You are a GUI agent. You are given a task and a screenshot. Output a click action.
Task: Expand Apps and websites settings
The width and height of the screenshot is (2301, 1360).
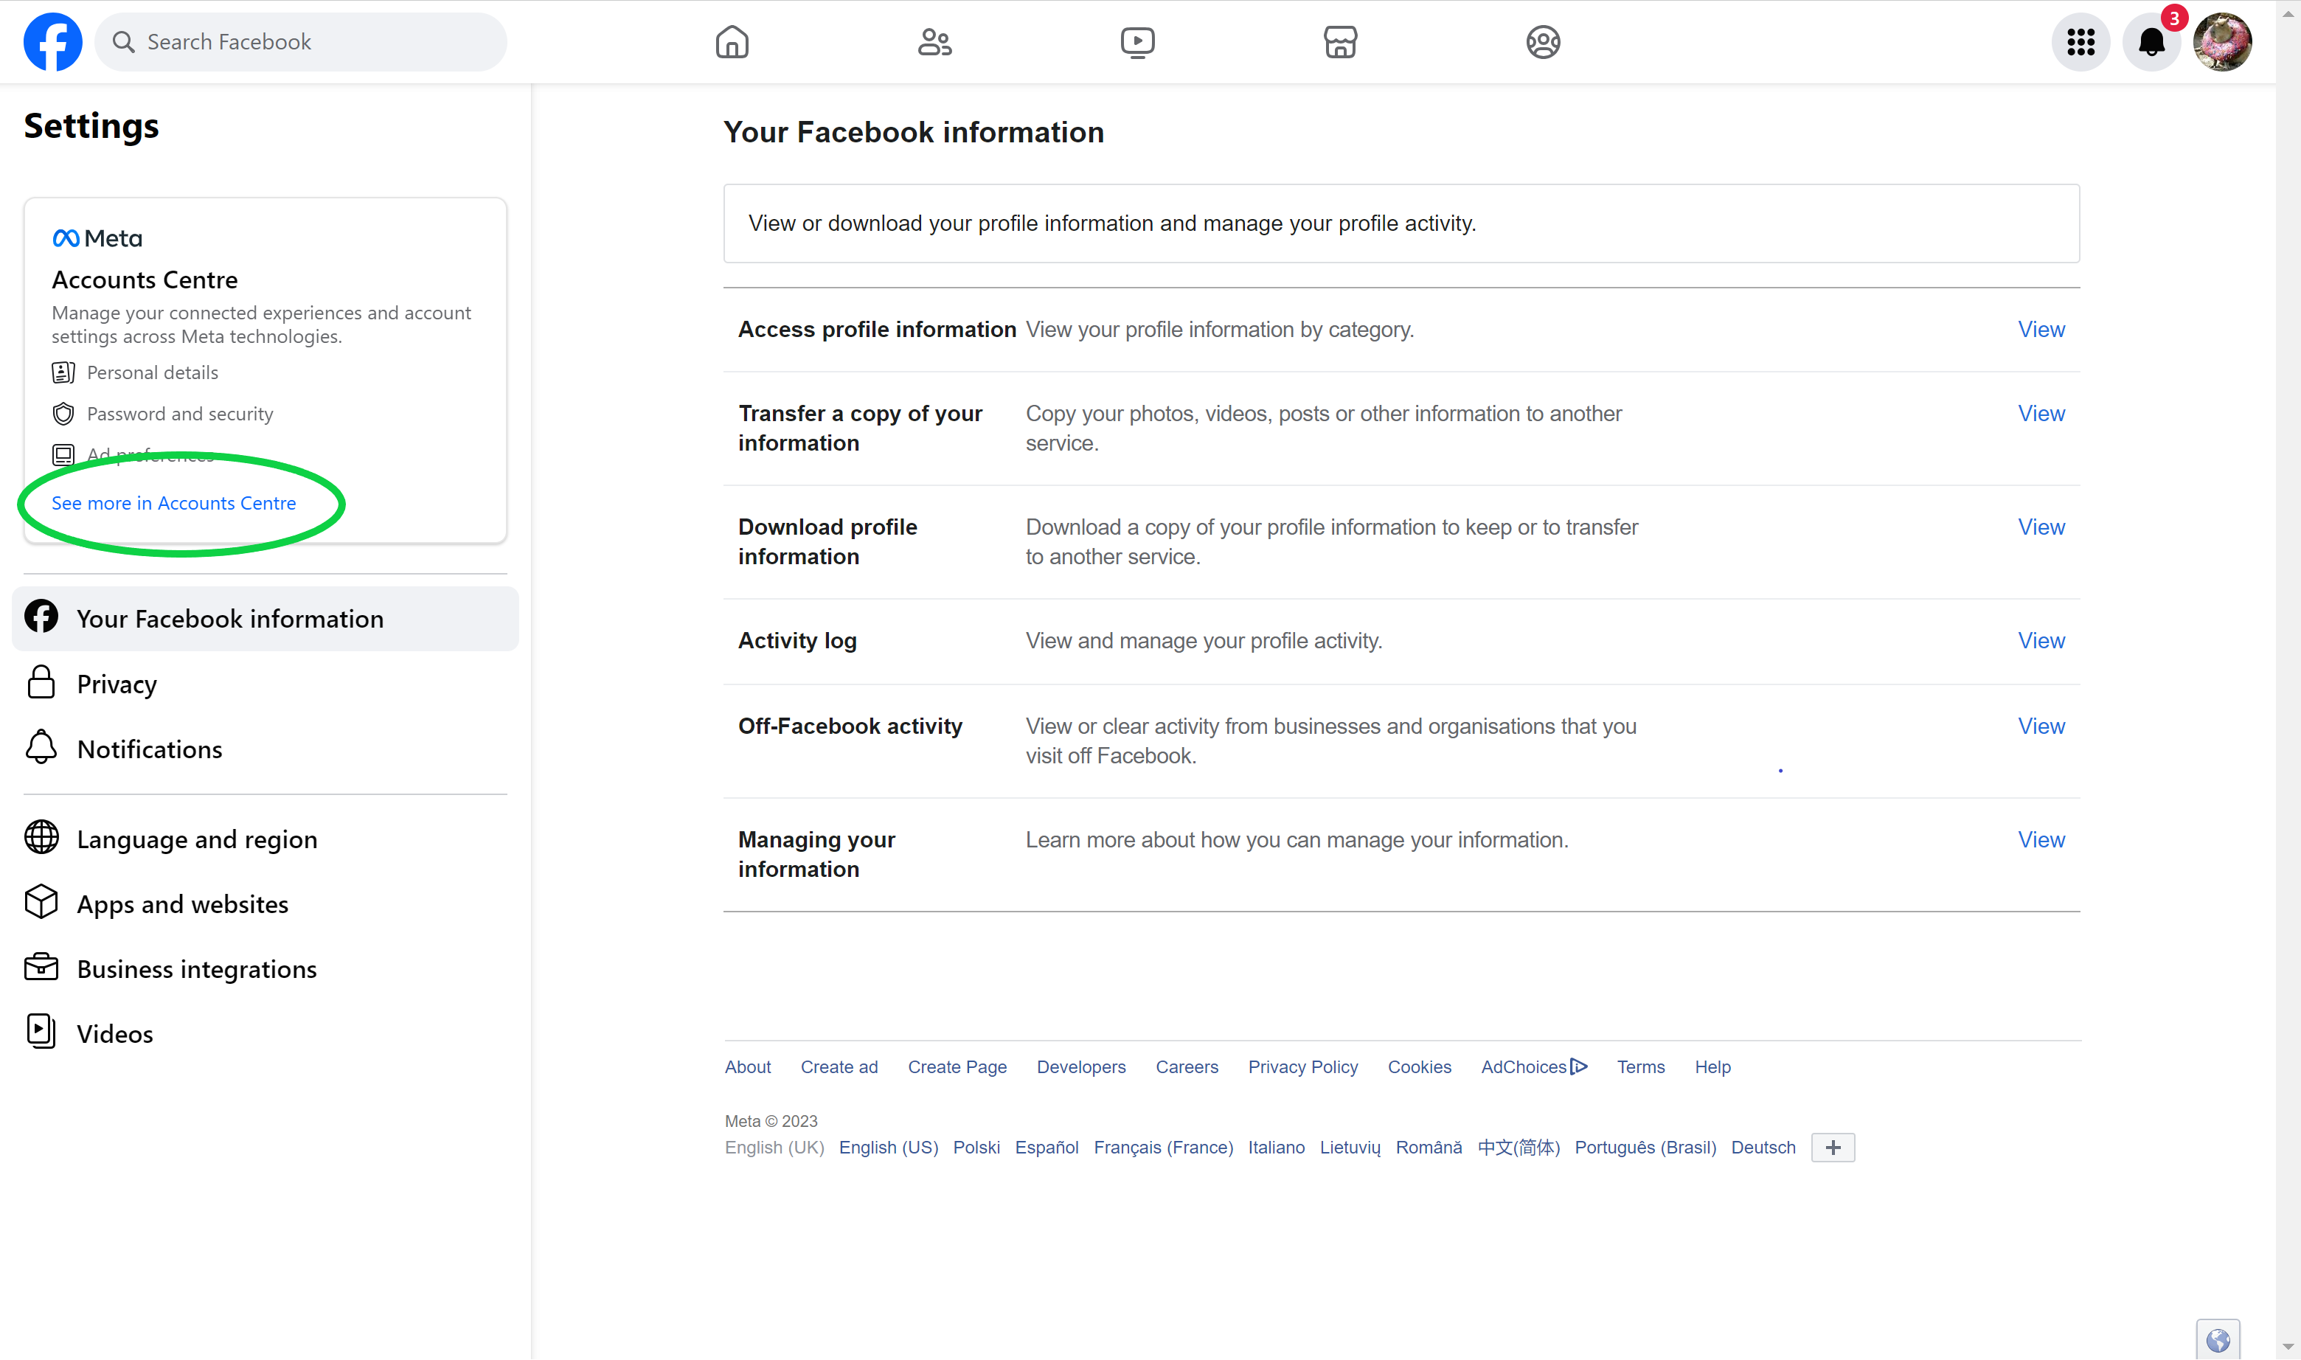tap(183, 902)
